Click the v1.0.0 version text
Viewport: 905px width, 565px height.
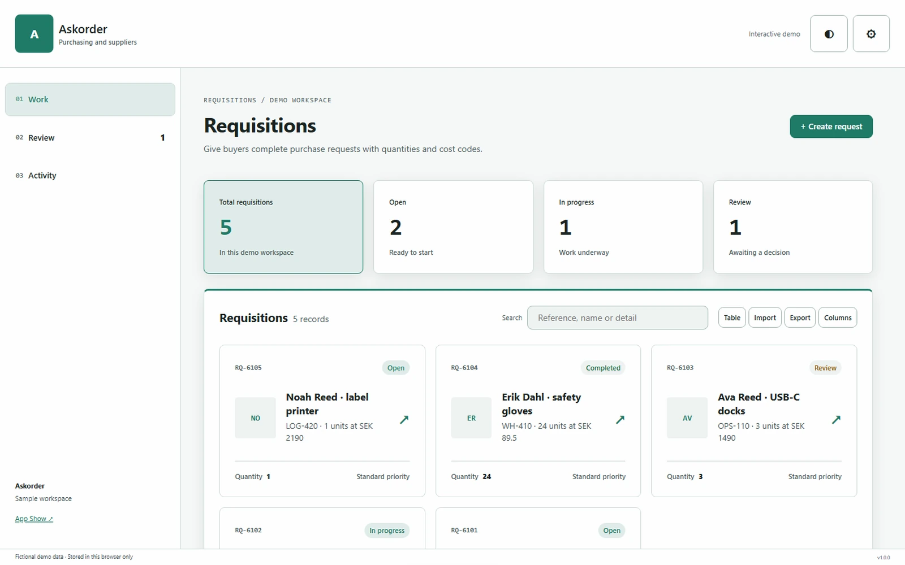884,558
